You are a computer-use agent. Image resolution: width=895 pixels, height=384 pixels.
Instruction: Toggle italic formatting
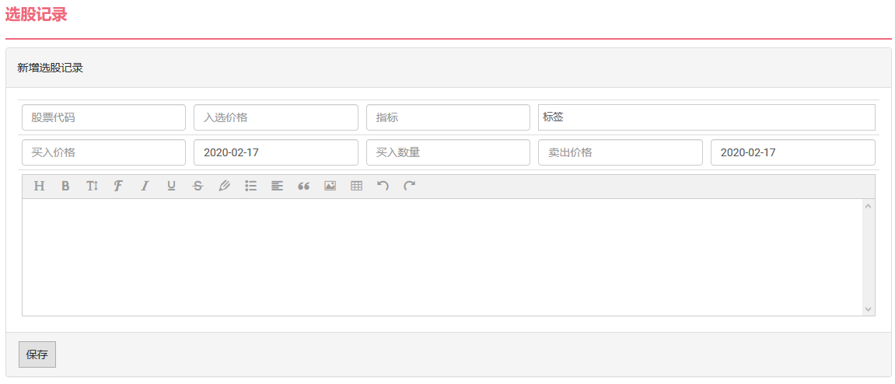(145, 186)
